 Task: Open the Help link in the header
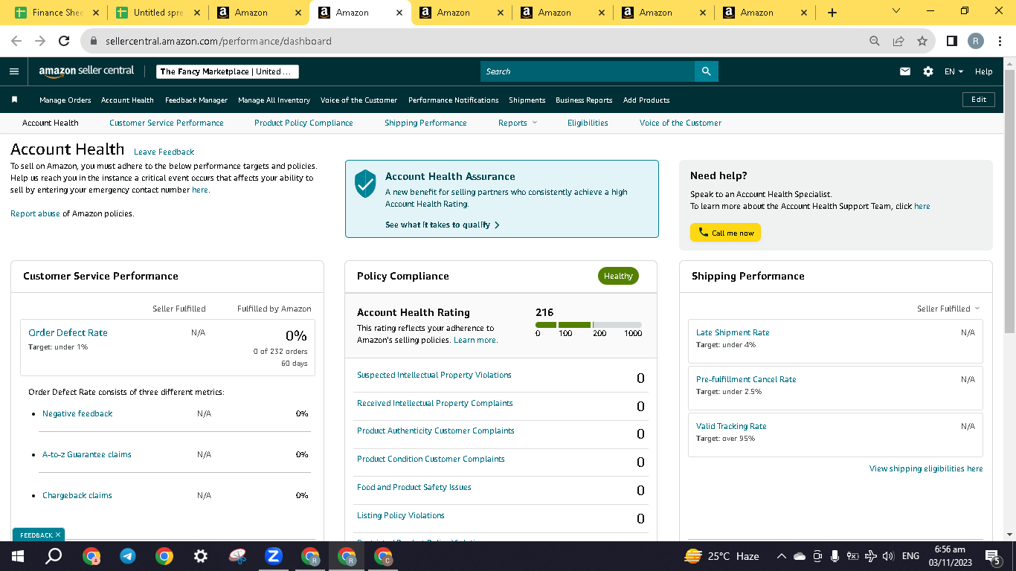click(983, 71)
